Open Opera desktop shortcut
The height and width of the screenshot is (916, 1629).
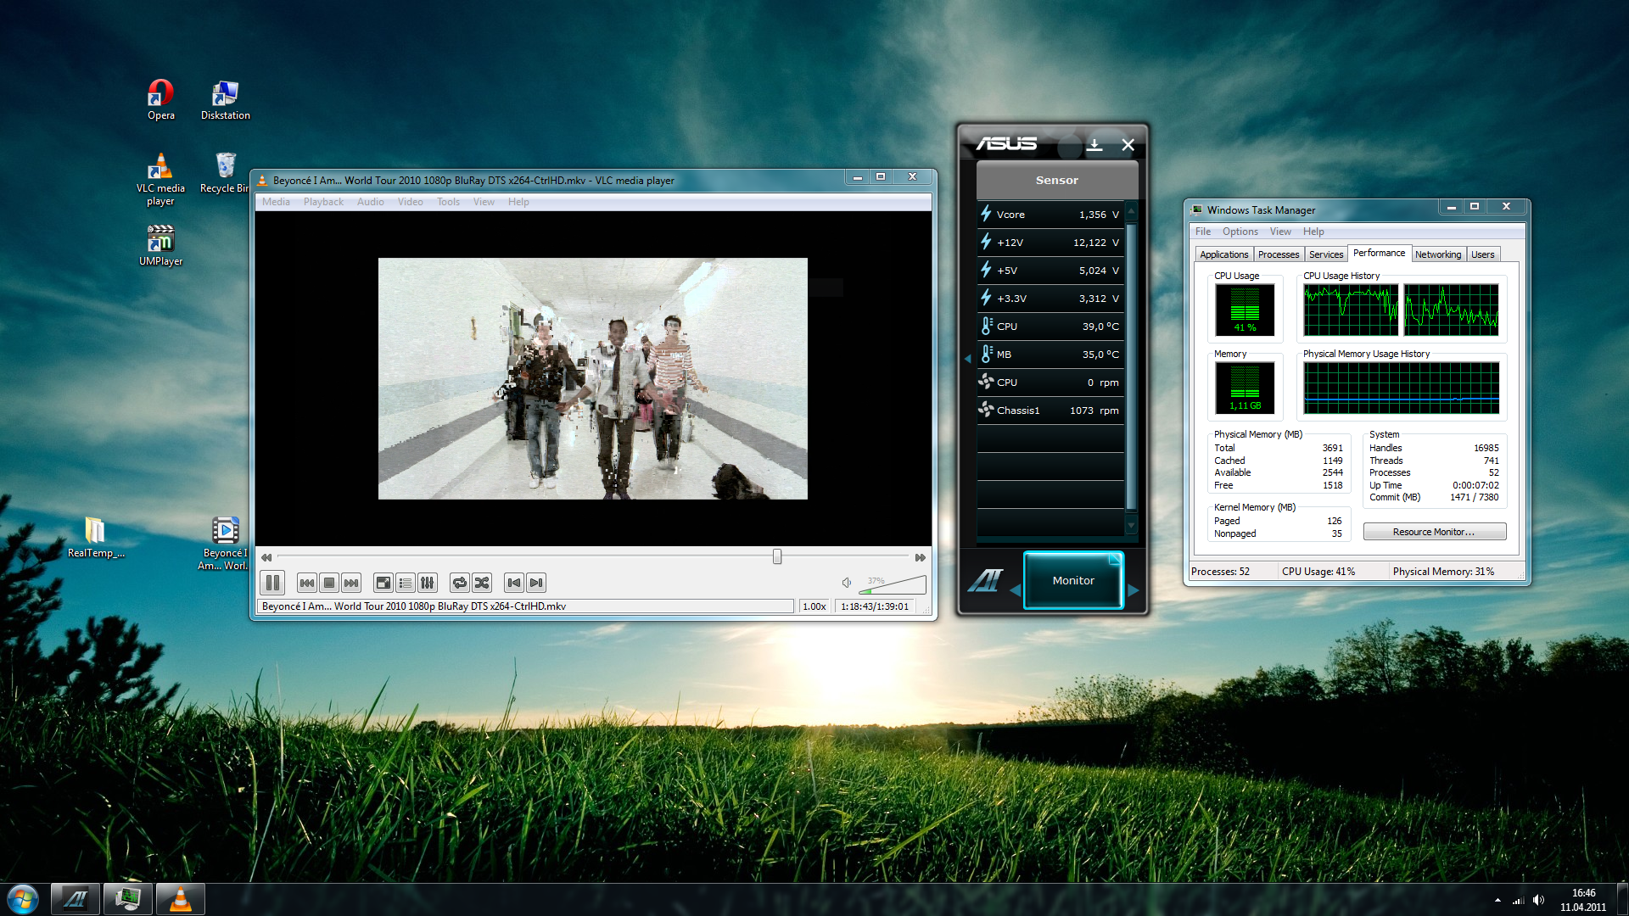click(161, 100)
